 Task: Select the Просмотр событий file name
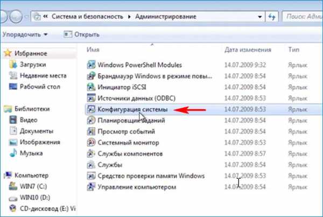click(x=126, y=131)
